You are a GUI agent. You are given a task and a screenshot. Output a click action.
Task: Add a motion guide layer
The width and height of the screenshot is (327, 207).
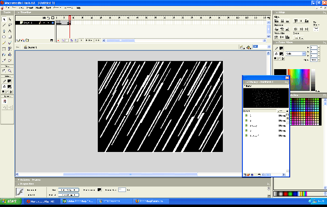pyautogui.click(x=23, y=40)
